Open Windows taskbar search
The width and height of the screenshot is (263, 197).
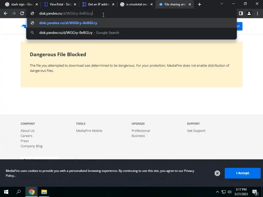tap(18, 192)
